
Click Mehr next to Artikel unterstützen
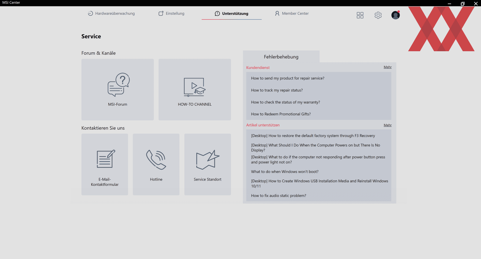tap(388, 125)
